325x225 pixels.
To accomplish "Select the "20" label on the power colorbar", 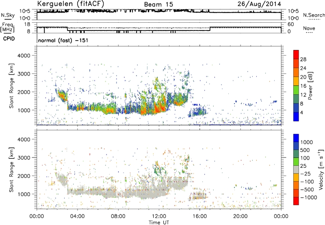I will pyautogui.click(x=303, y=77).
